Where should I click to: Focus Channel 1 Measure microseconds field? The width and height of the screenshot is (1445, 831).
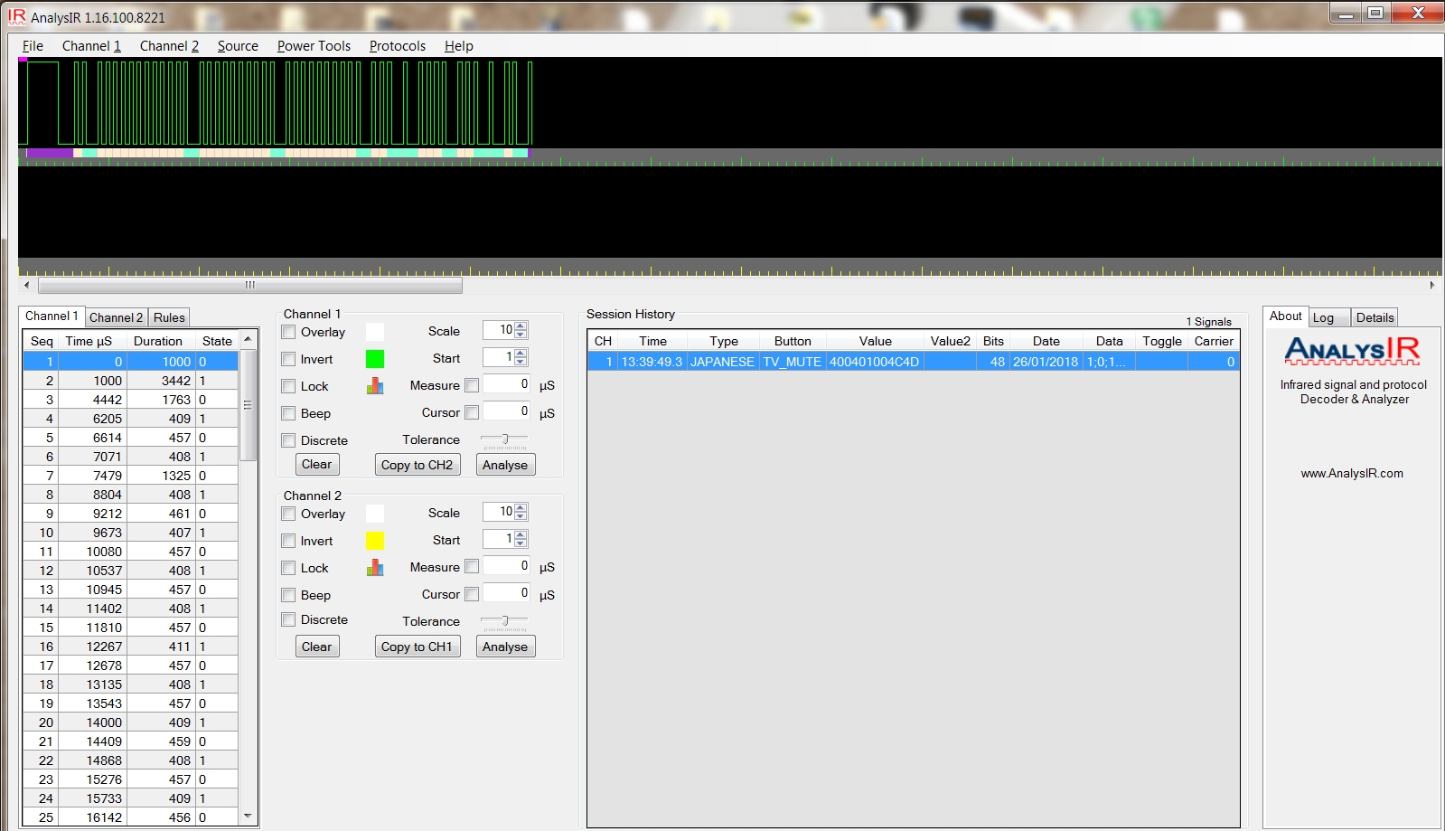click(x=506, y=384)
